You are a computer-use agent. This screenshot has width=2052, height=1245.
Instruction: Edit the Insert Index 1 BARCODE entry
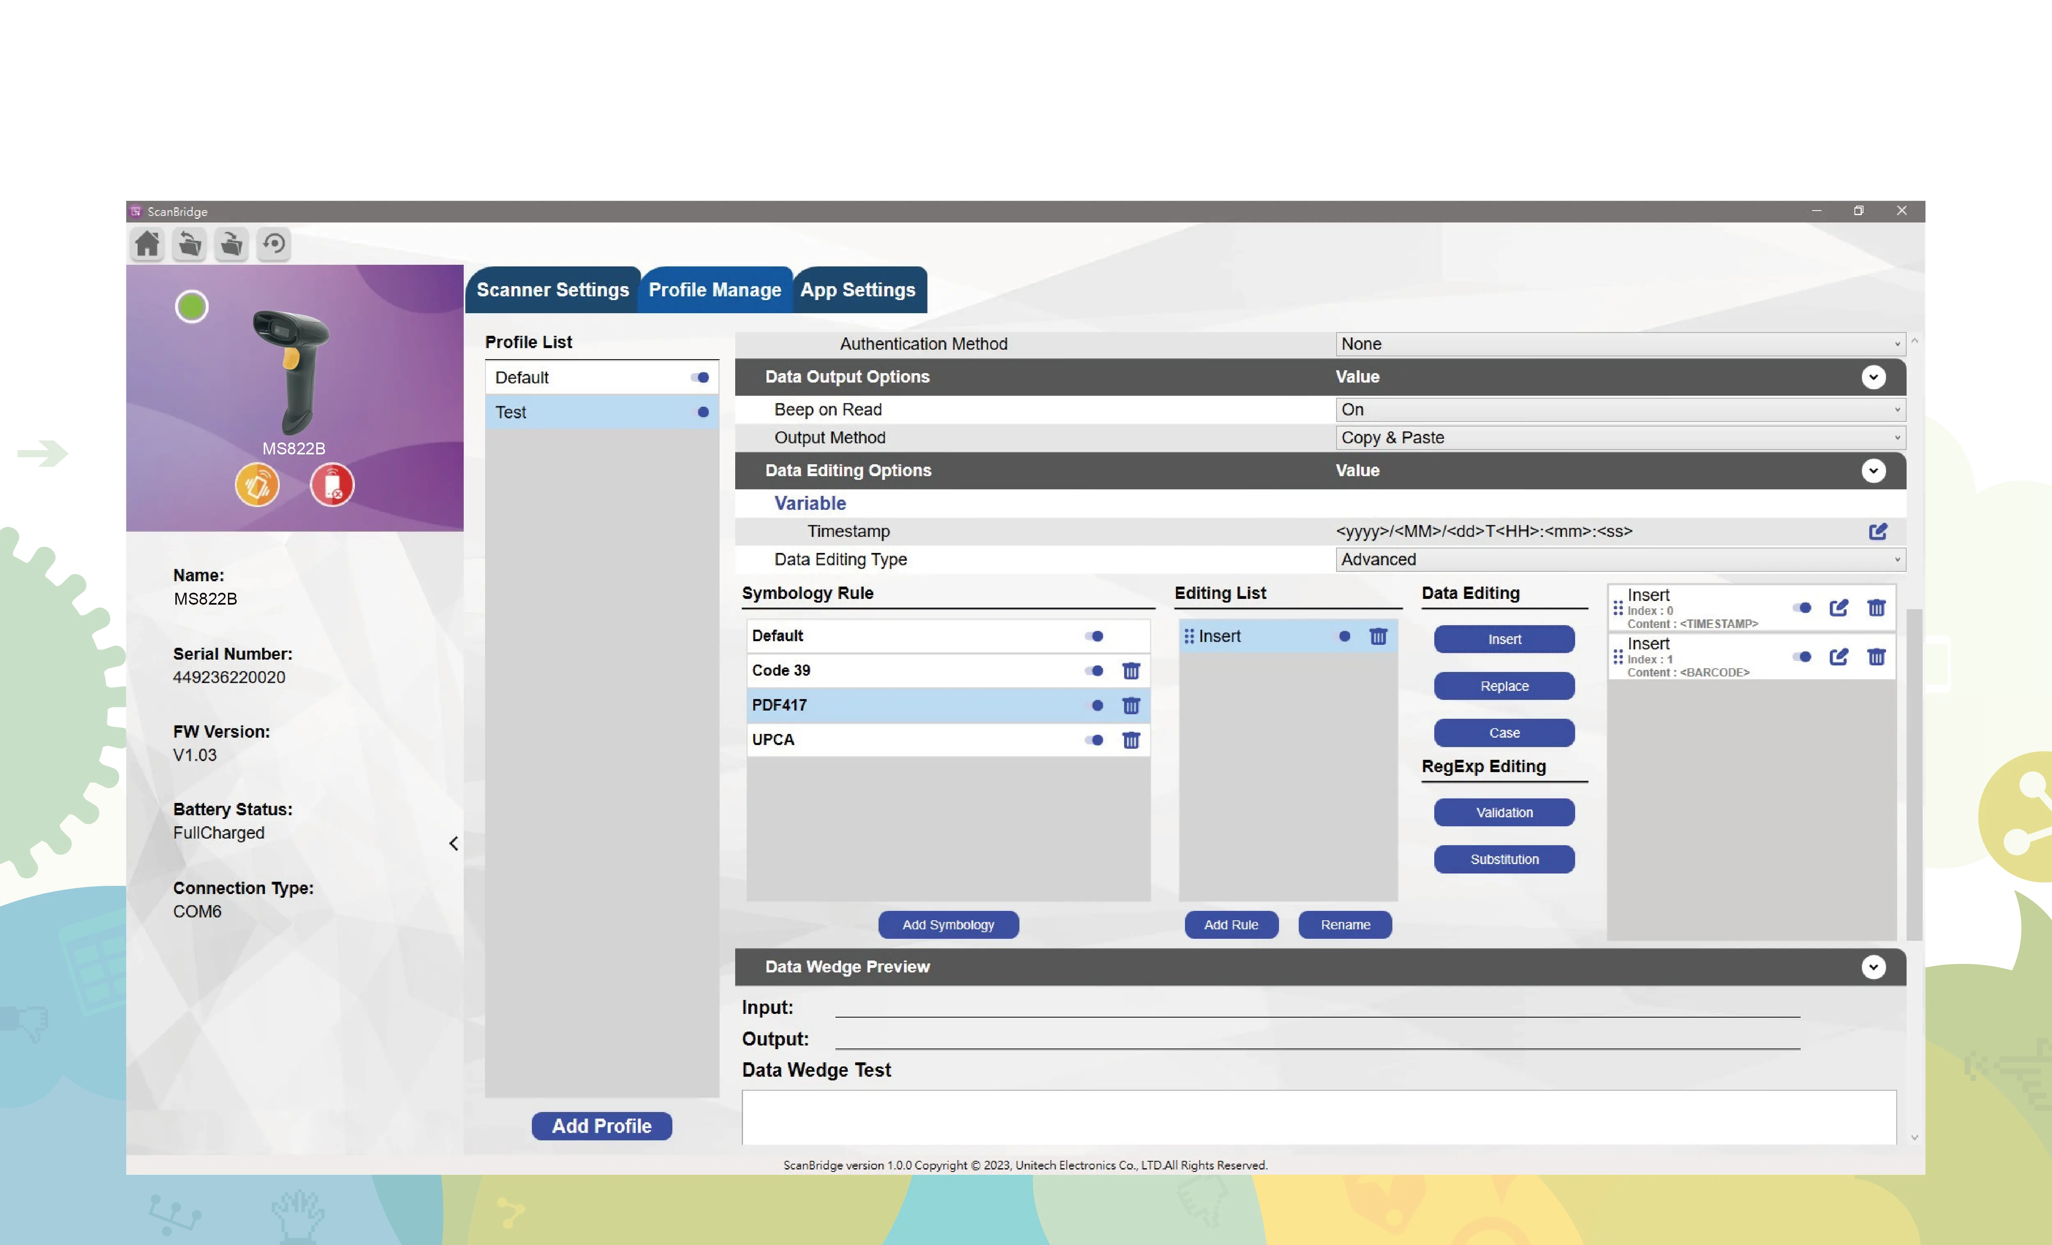click(1839, 658)
